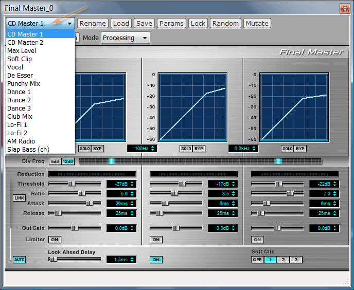Click the Rename button

click(x=93, y=23)
